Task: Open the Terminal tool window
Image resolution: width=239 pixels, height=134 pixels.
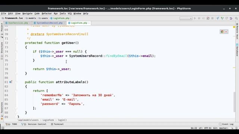Action: tap(57, 124)
